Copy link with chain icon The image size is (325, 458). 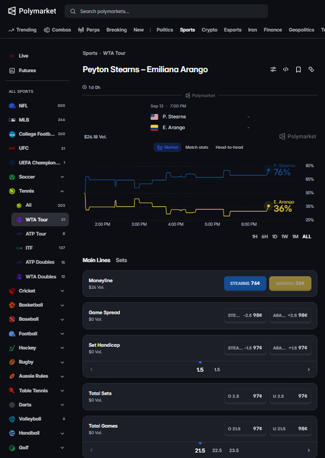(x=312, y=69)
